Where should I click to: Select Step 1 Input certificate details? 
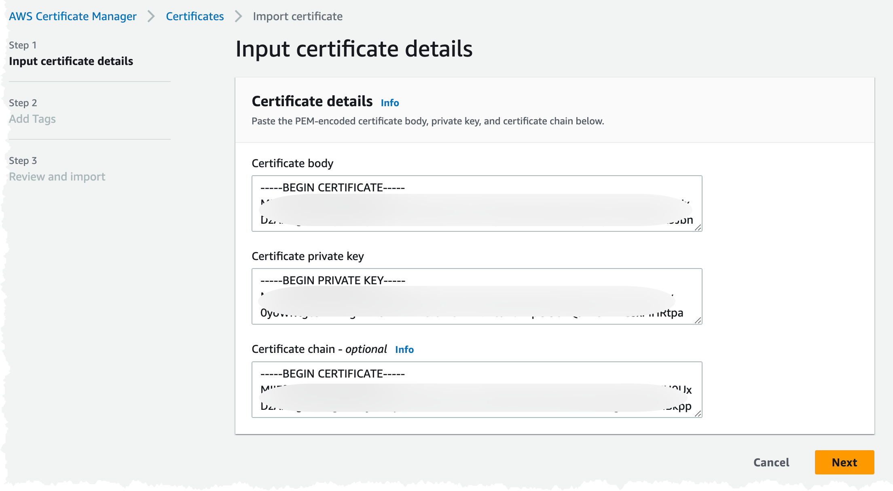pyautogui.click(x=71, y=61)
